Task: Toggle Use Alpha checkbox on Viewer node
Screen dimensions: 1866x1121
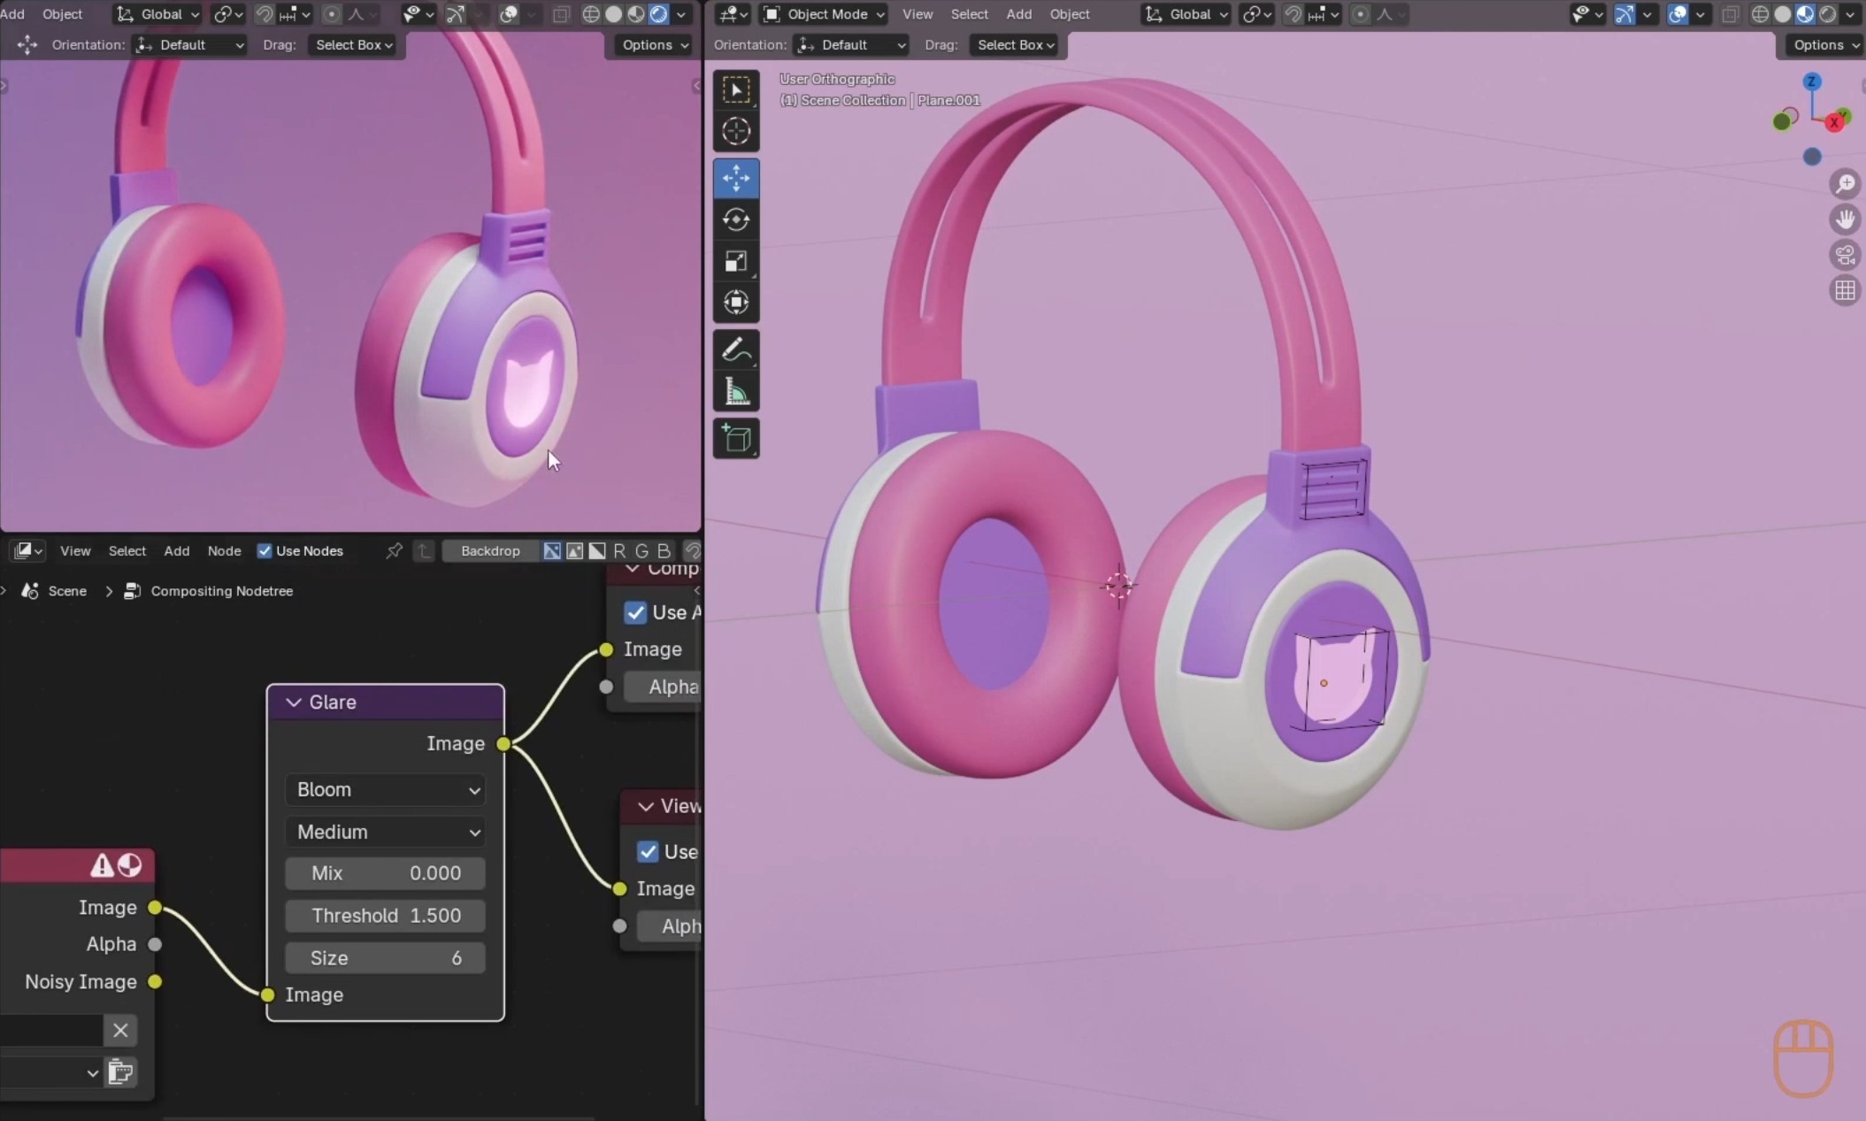Action: (x=648, y=851)
